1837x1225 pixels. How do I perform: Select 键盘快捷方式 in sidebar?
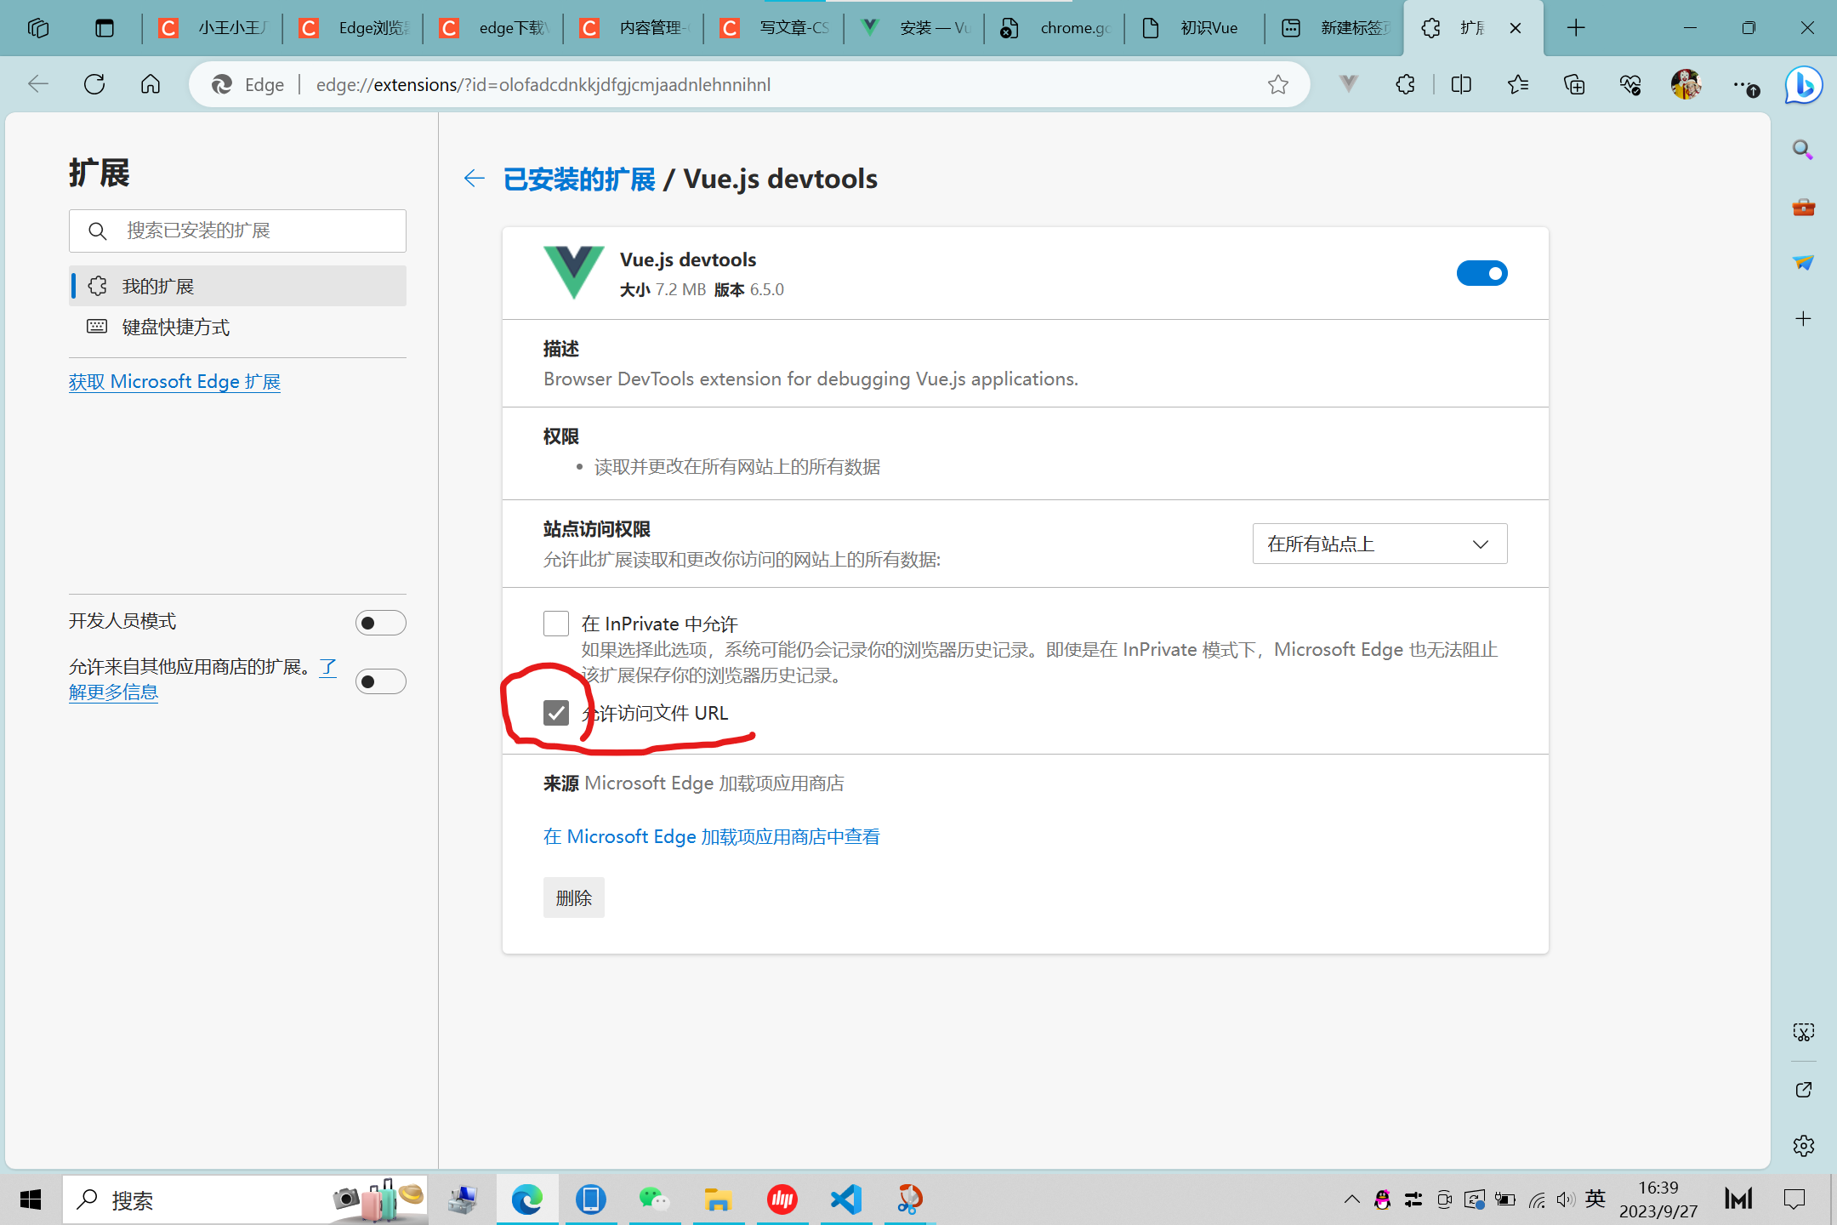237,327
